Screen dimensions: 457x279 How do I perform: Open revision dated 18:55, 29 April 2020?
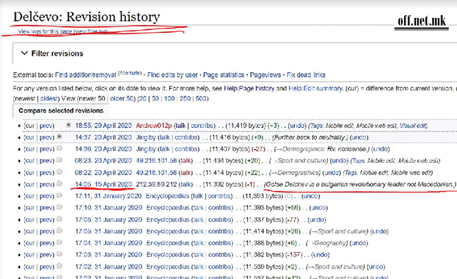point(103,126)
